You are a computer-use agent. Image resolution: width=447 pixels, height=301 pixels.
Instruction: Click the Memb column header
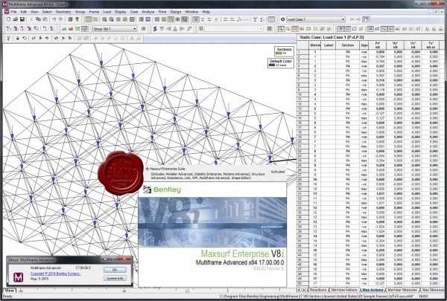(x=315, y=45)
